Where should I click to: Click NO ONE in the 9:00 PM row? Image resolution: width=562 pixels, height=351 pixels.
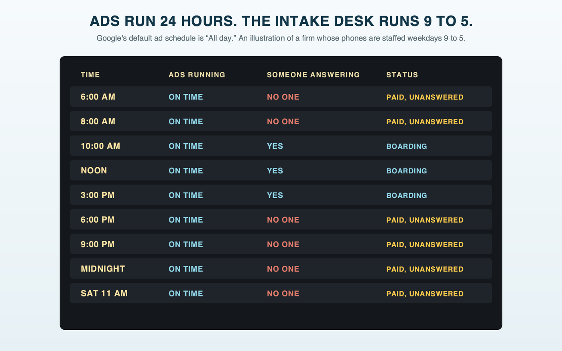(283, 244)
